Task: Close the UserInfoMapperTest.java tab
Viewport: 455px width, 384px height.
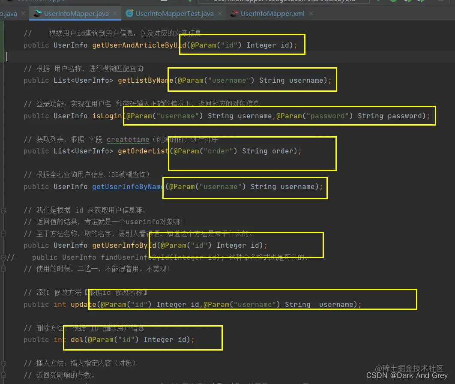Action: tap(220, 13)
